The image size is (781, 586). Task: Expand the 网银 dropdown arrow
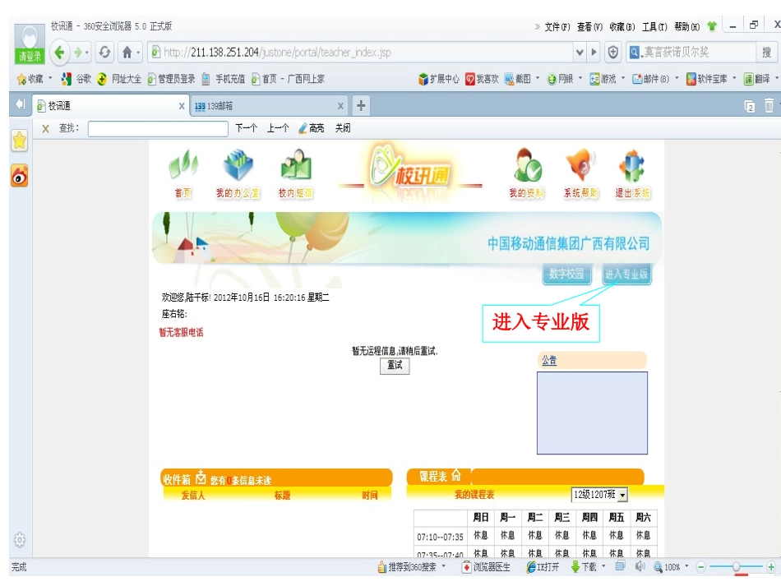580,78
